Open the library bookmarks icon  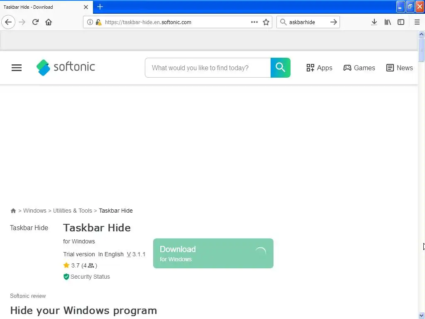[388, 22]
